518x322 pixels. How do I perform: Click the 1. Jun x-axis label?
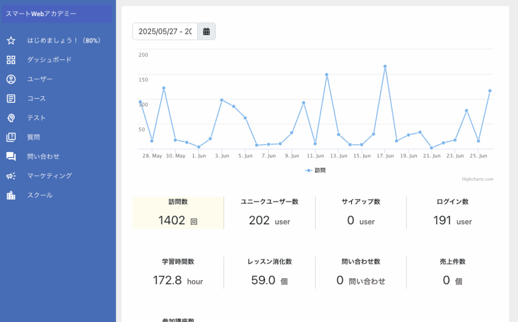tap(199, 156)
